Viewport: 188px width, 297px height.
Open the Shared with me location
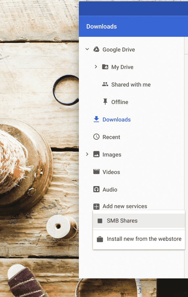point(131,84)
